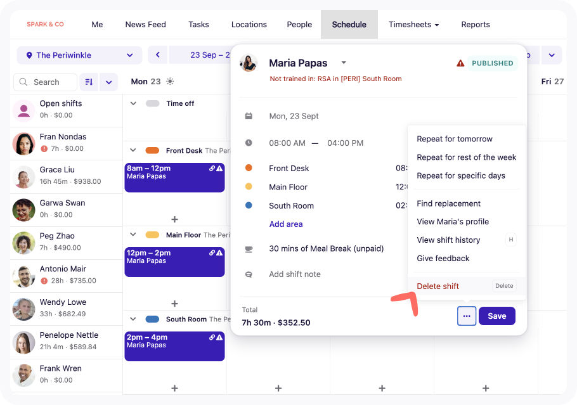
Task: Click the red alert icon under Fran Nondas
Action: [44, 148]
